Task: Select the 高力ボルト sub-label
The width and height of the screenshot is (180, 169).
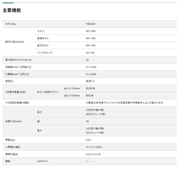Action: pos(43,46)
